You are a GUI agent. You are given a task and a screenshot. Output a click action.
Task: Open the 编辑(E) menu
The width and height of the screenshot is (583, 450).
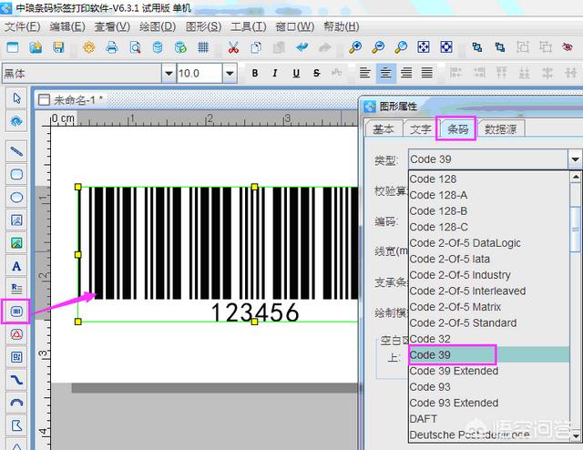tap(67, 26)
